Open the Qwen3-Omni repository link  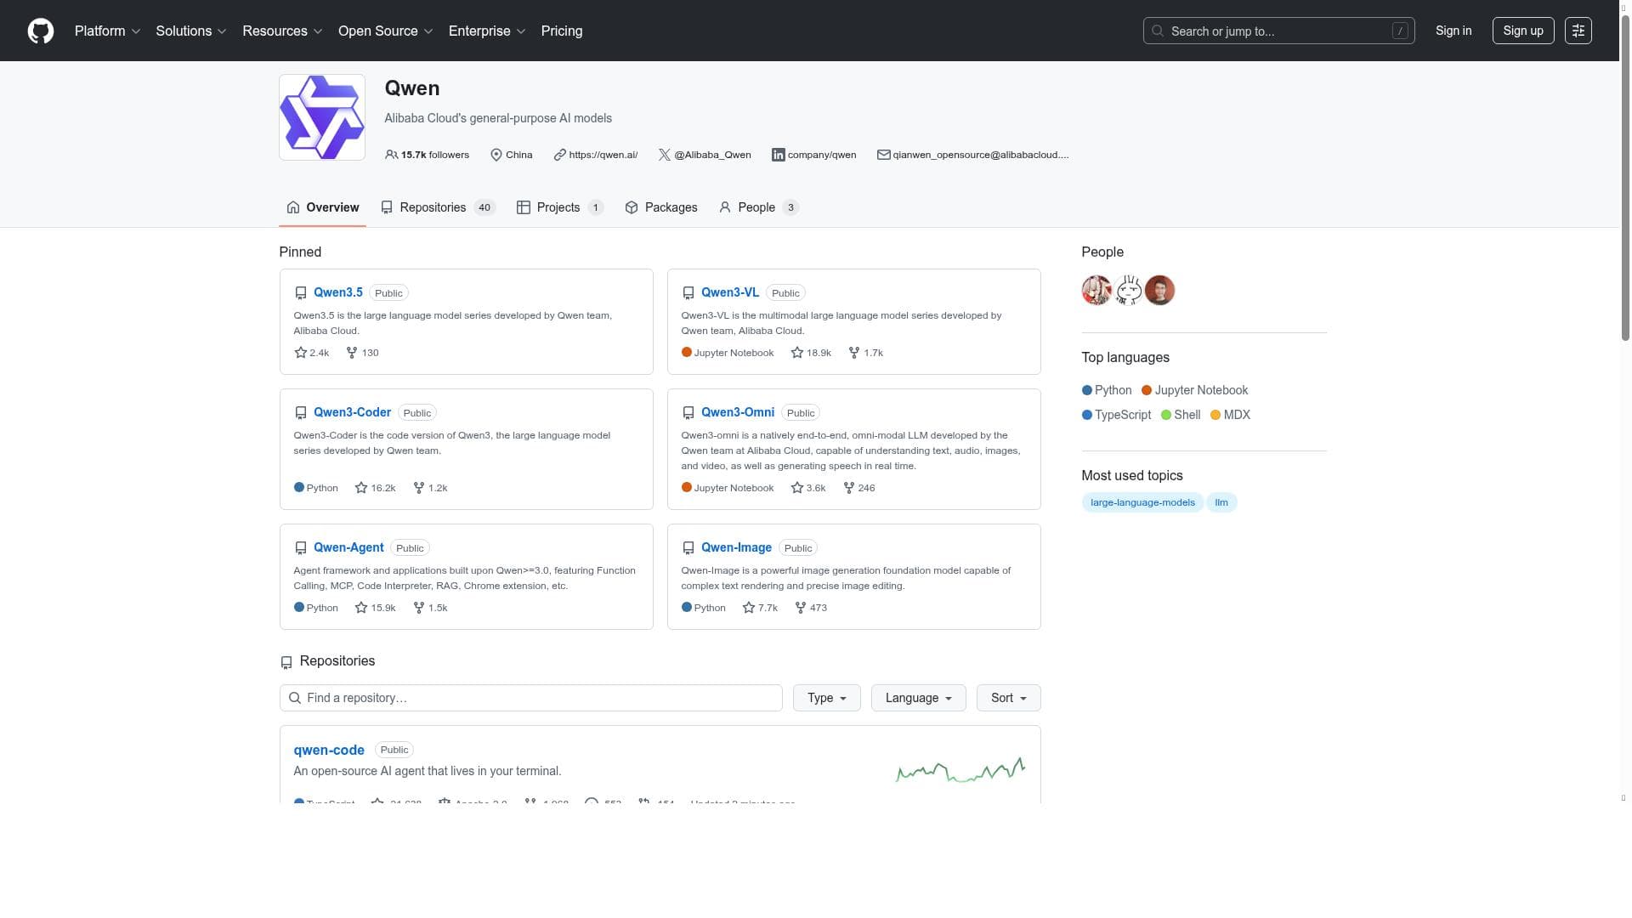(737, 412)
